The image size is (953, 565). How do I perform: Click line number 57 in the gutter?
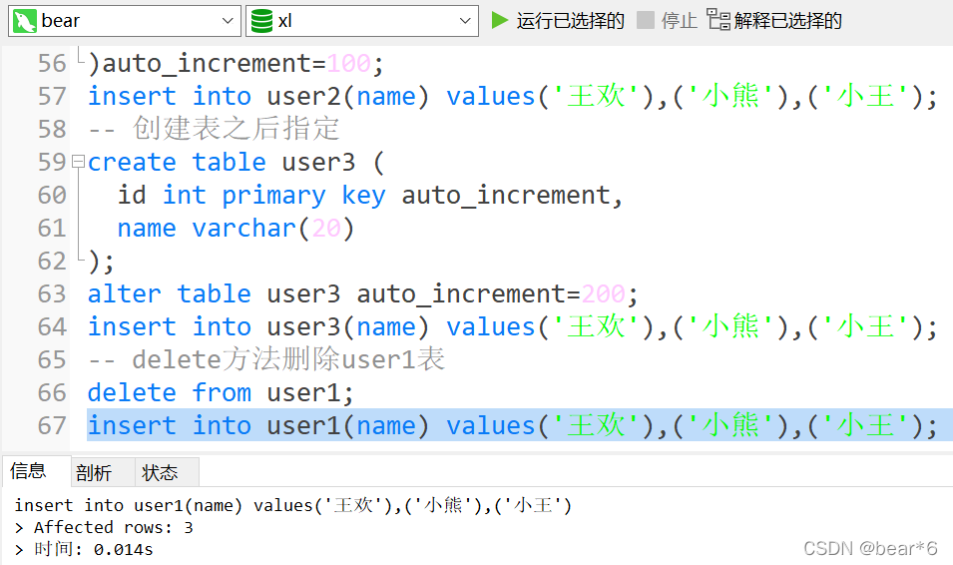coord(52,96)
